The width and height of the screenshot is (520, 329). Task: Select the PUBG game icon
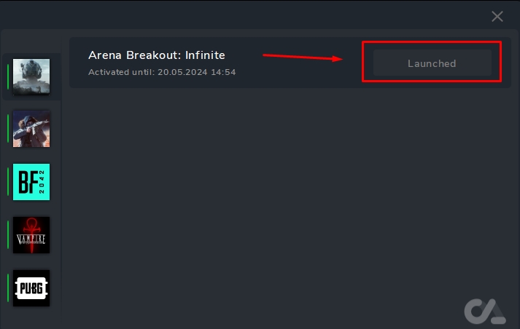(31, 288)
